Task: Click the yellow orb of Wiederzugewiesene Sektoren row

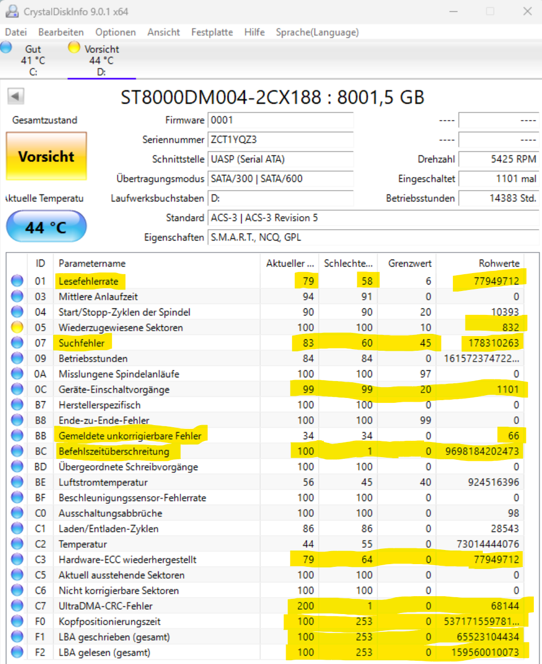Action: 17,327
